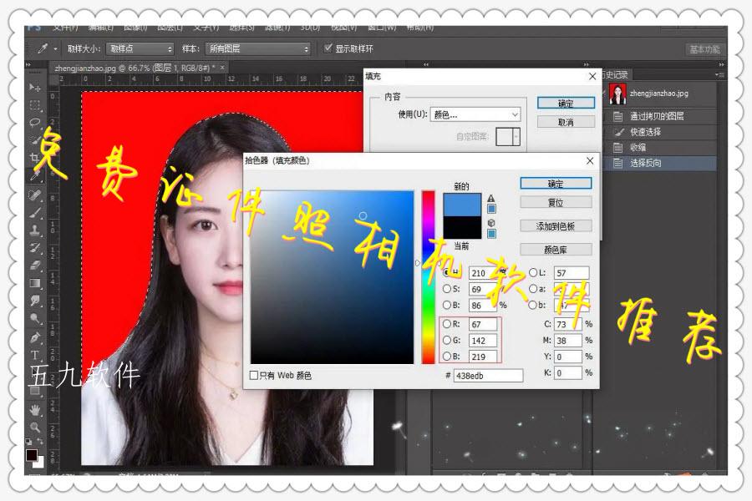Enable the 只有 Web 颜色 checkbox
752x501 pixels.
pos(255,376)
